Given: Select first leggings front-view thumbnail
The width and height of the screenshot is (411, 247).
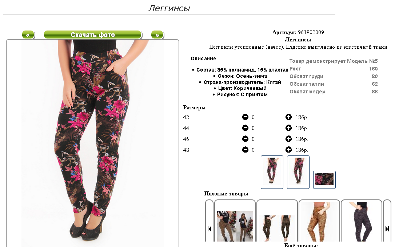Looking at the screenshot, I should [x=272, y=172].
